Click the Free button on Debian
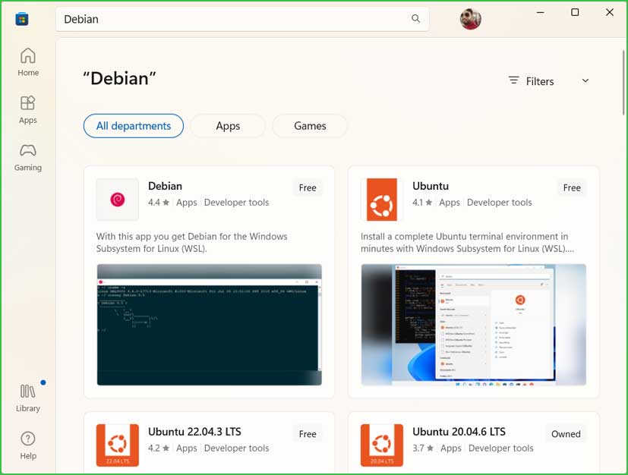Screen dimensions: 628x475 click(308, 187)
